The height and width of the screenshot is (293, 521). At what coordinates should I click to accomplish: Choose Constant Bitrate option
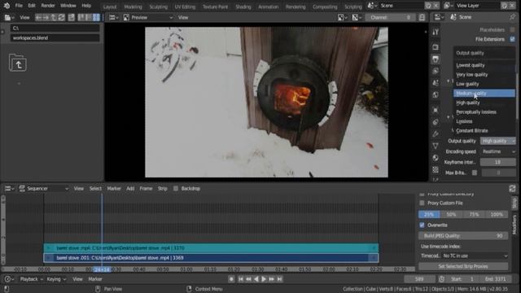(x=484, y=131)
